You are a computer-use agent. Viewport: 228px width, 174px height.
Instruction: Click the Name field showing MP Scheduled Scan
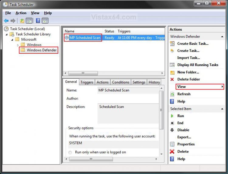[x=128, y=90]
